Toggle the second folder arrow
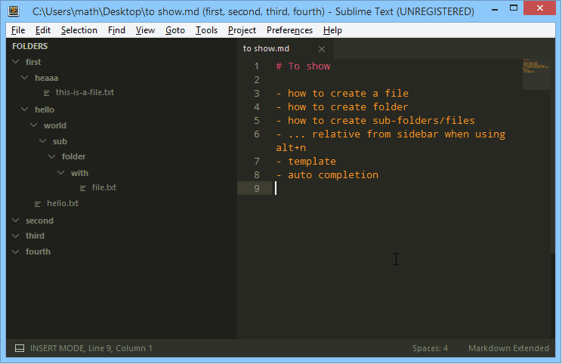The height and width of the screenshot is (364, 562). click(x=15, y=220)
